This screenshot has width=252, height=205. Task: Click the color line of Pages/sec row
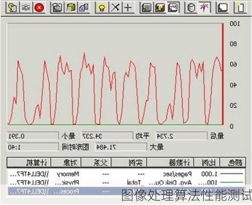coord(231,174)
